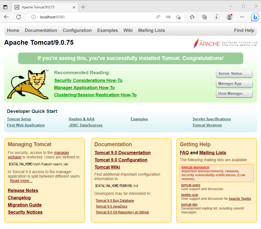
Task: Select the Apache Tomcat/9.0.75 tab
Action: (x=45, y=7)
